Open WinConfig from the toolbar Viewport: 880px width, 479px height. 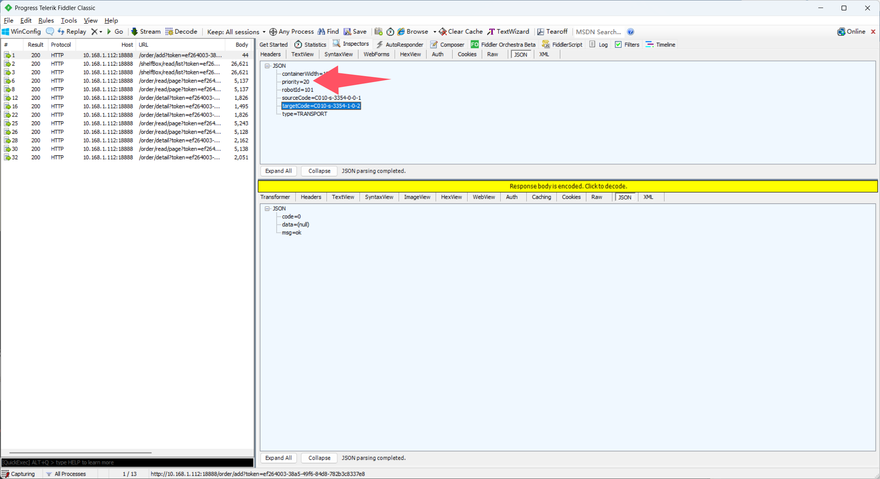[x=22, y=32]
